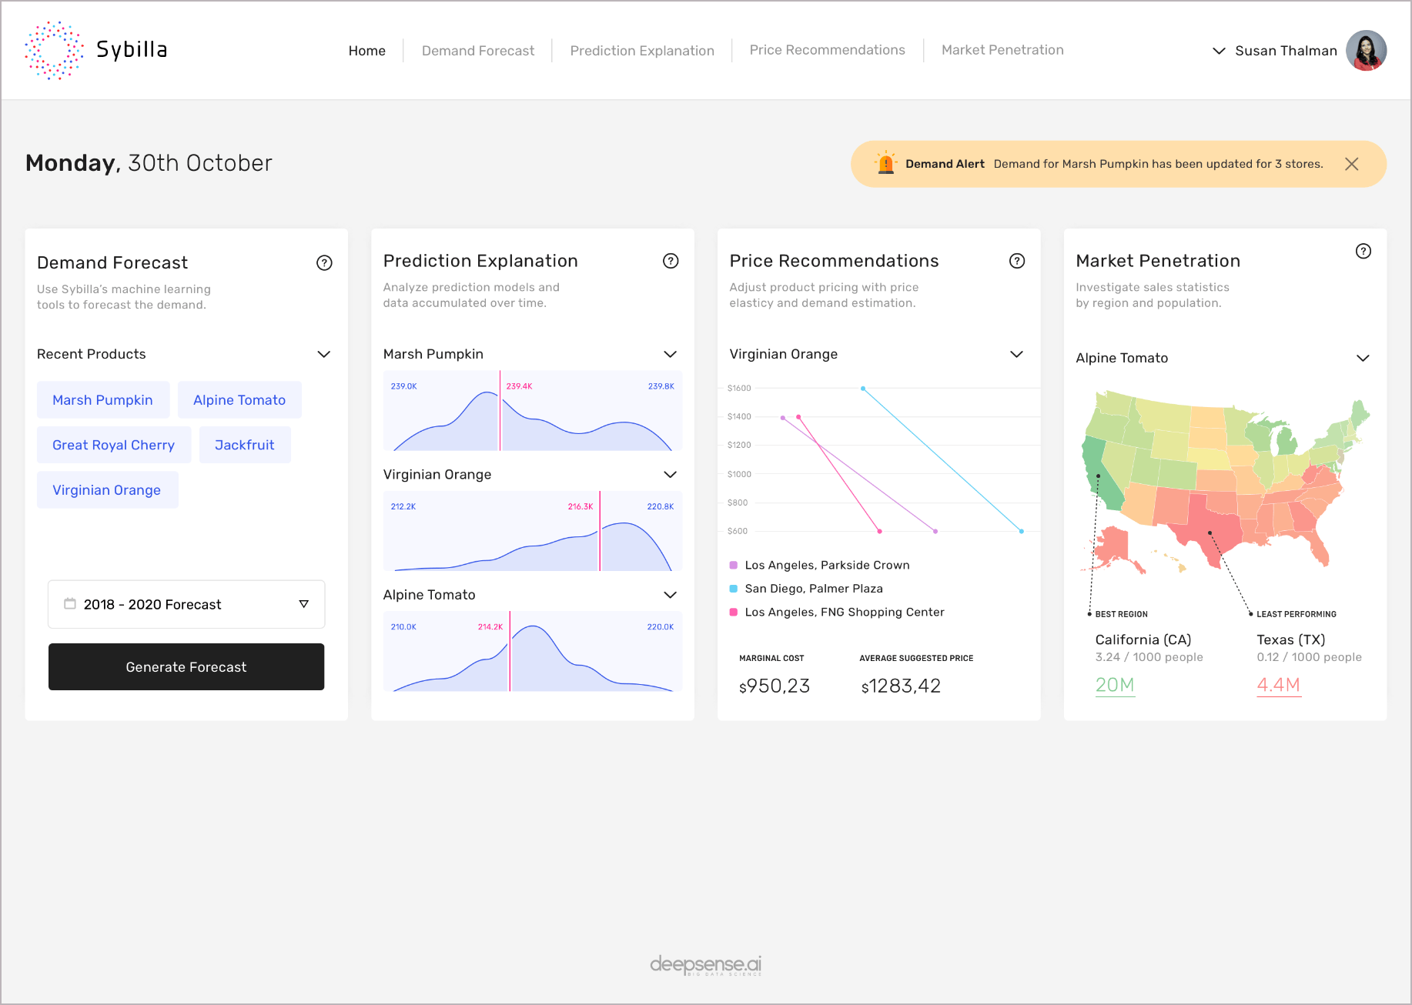Expand the Recent Products list
This screenshot has width=1412, height=1005.
(x=324, y=354)
